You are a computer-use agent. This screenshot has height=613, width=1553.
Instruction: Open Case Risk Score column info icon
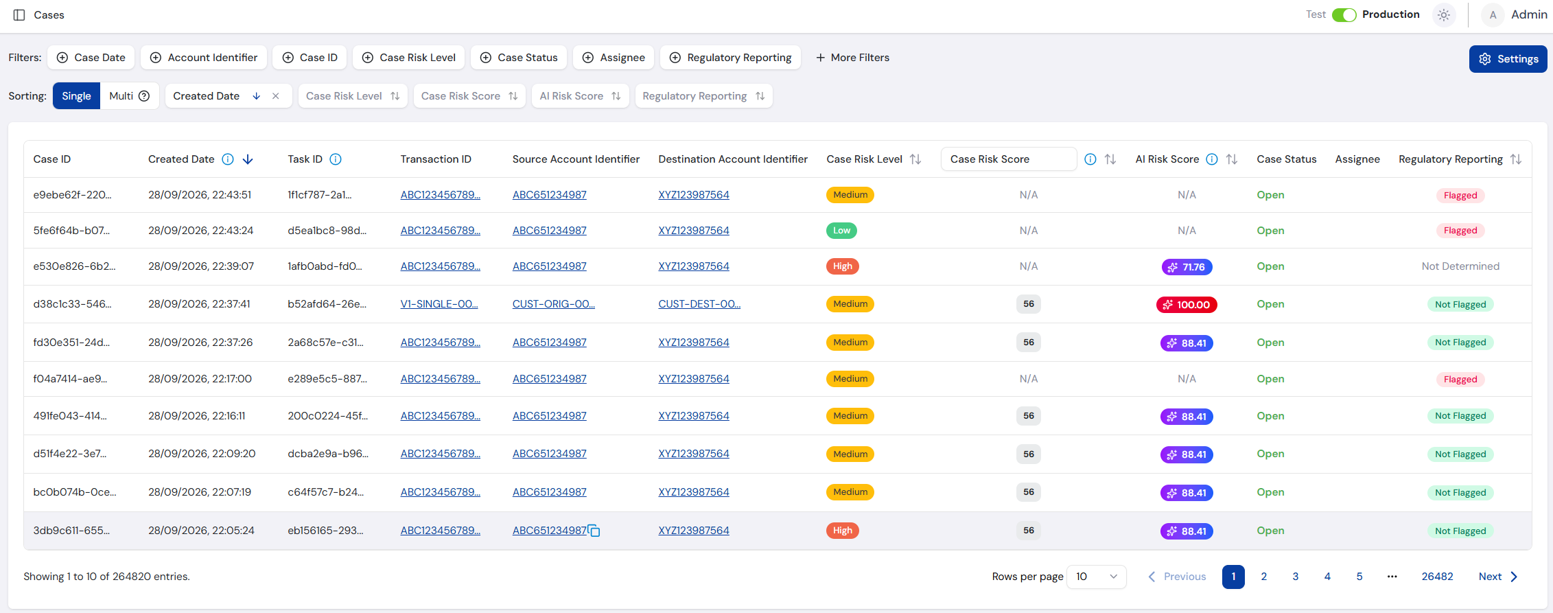pyautogui.click(x=1090, y=159)
